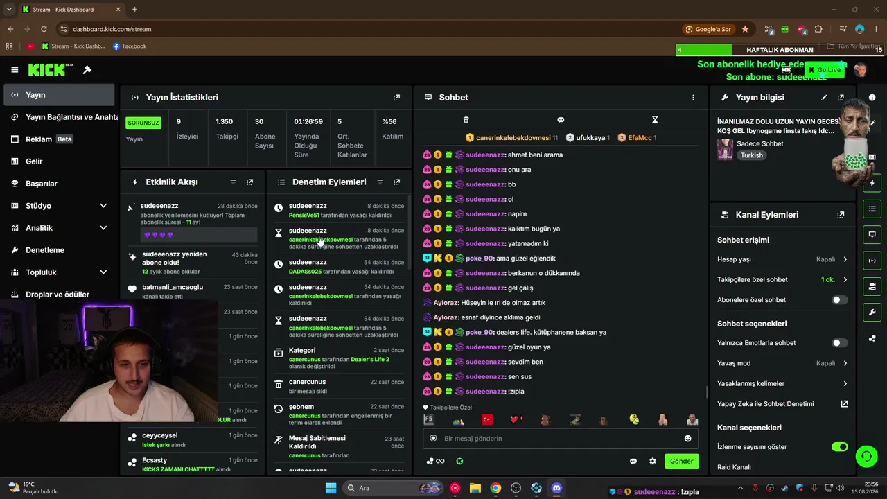Click the Kick logo in header

point(51,69)
